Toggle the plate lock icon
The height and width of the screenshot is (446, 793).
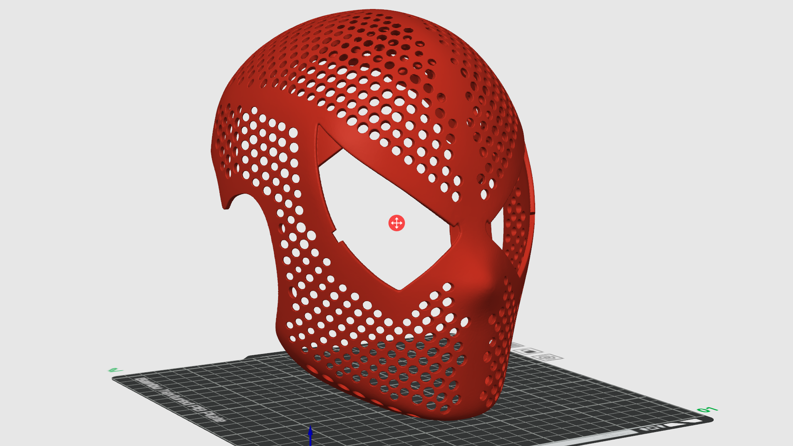[530, 351]
